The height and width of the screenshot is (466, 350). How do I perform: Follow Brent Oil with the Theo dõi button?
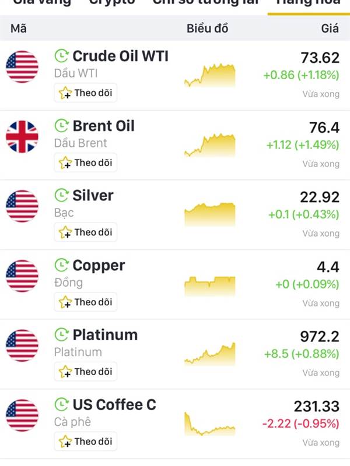point(85,163)
